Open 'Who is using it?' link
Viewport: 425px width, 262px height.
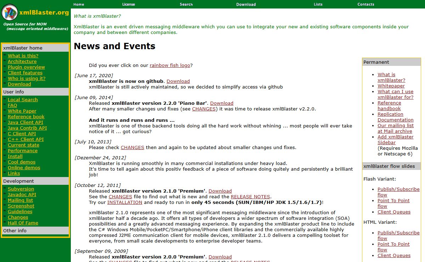27,78
